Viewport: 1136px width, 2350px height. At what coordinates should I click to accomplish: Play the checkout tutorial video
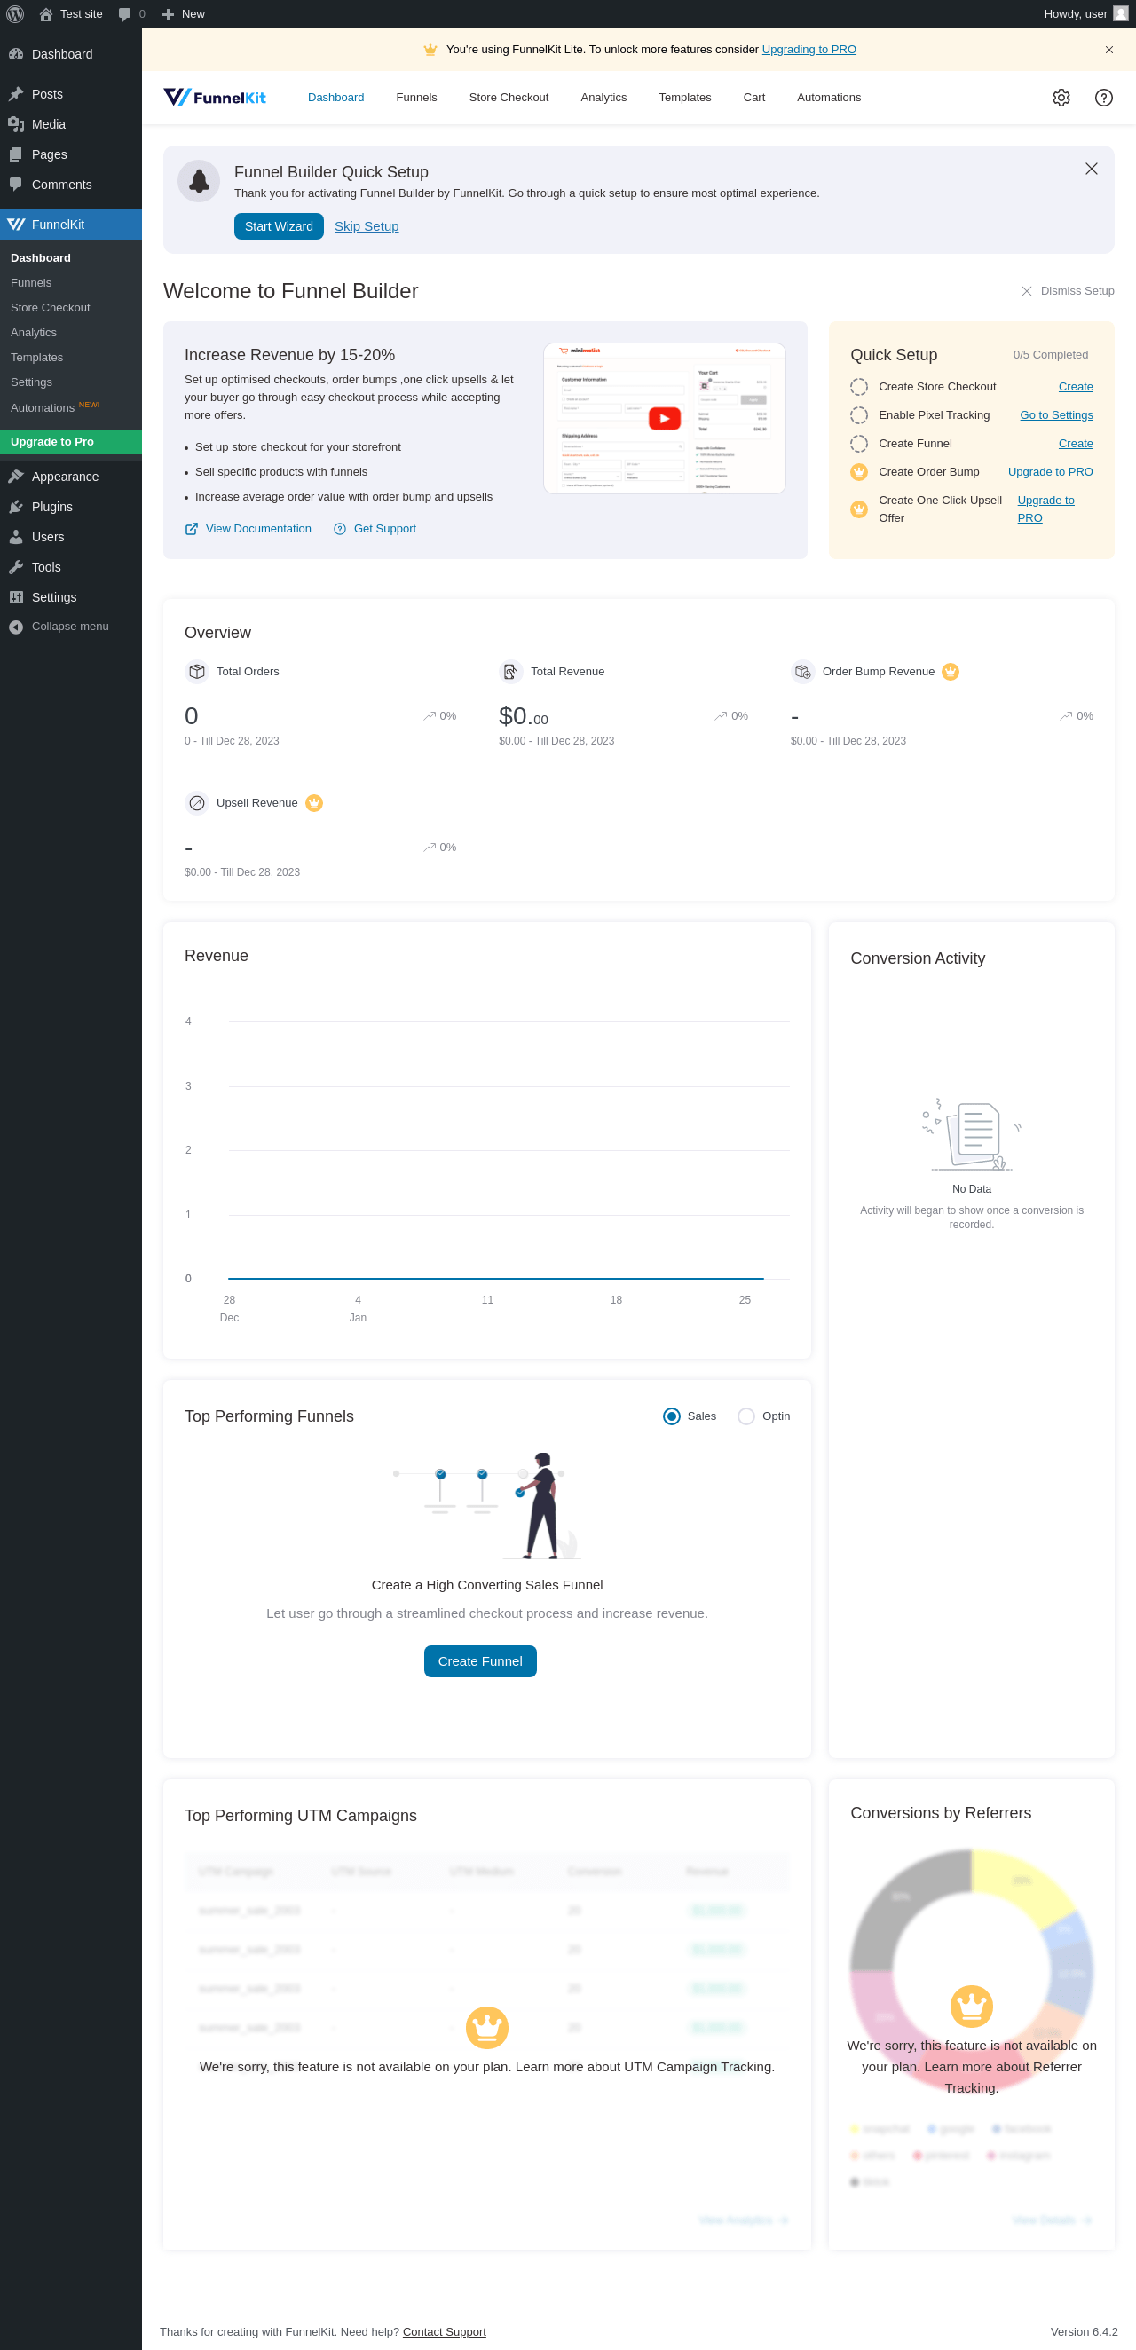tap(664, 418)
